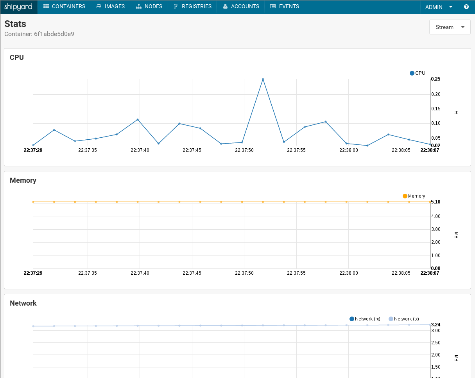Click the Network panel title
The image size is (475, 378).
(x=23, y=303)
